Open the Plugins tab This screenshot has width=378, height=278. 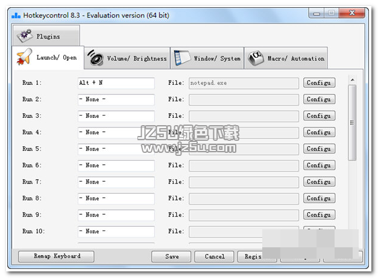pyautogui.click(x=46, y=36)
